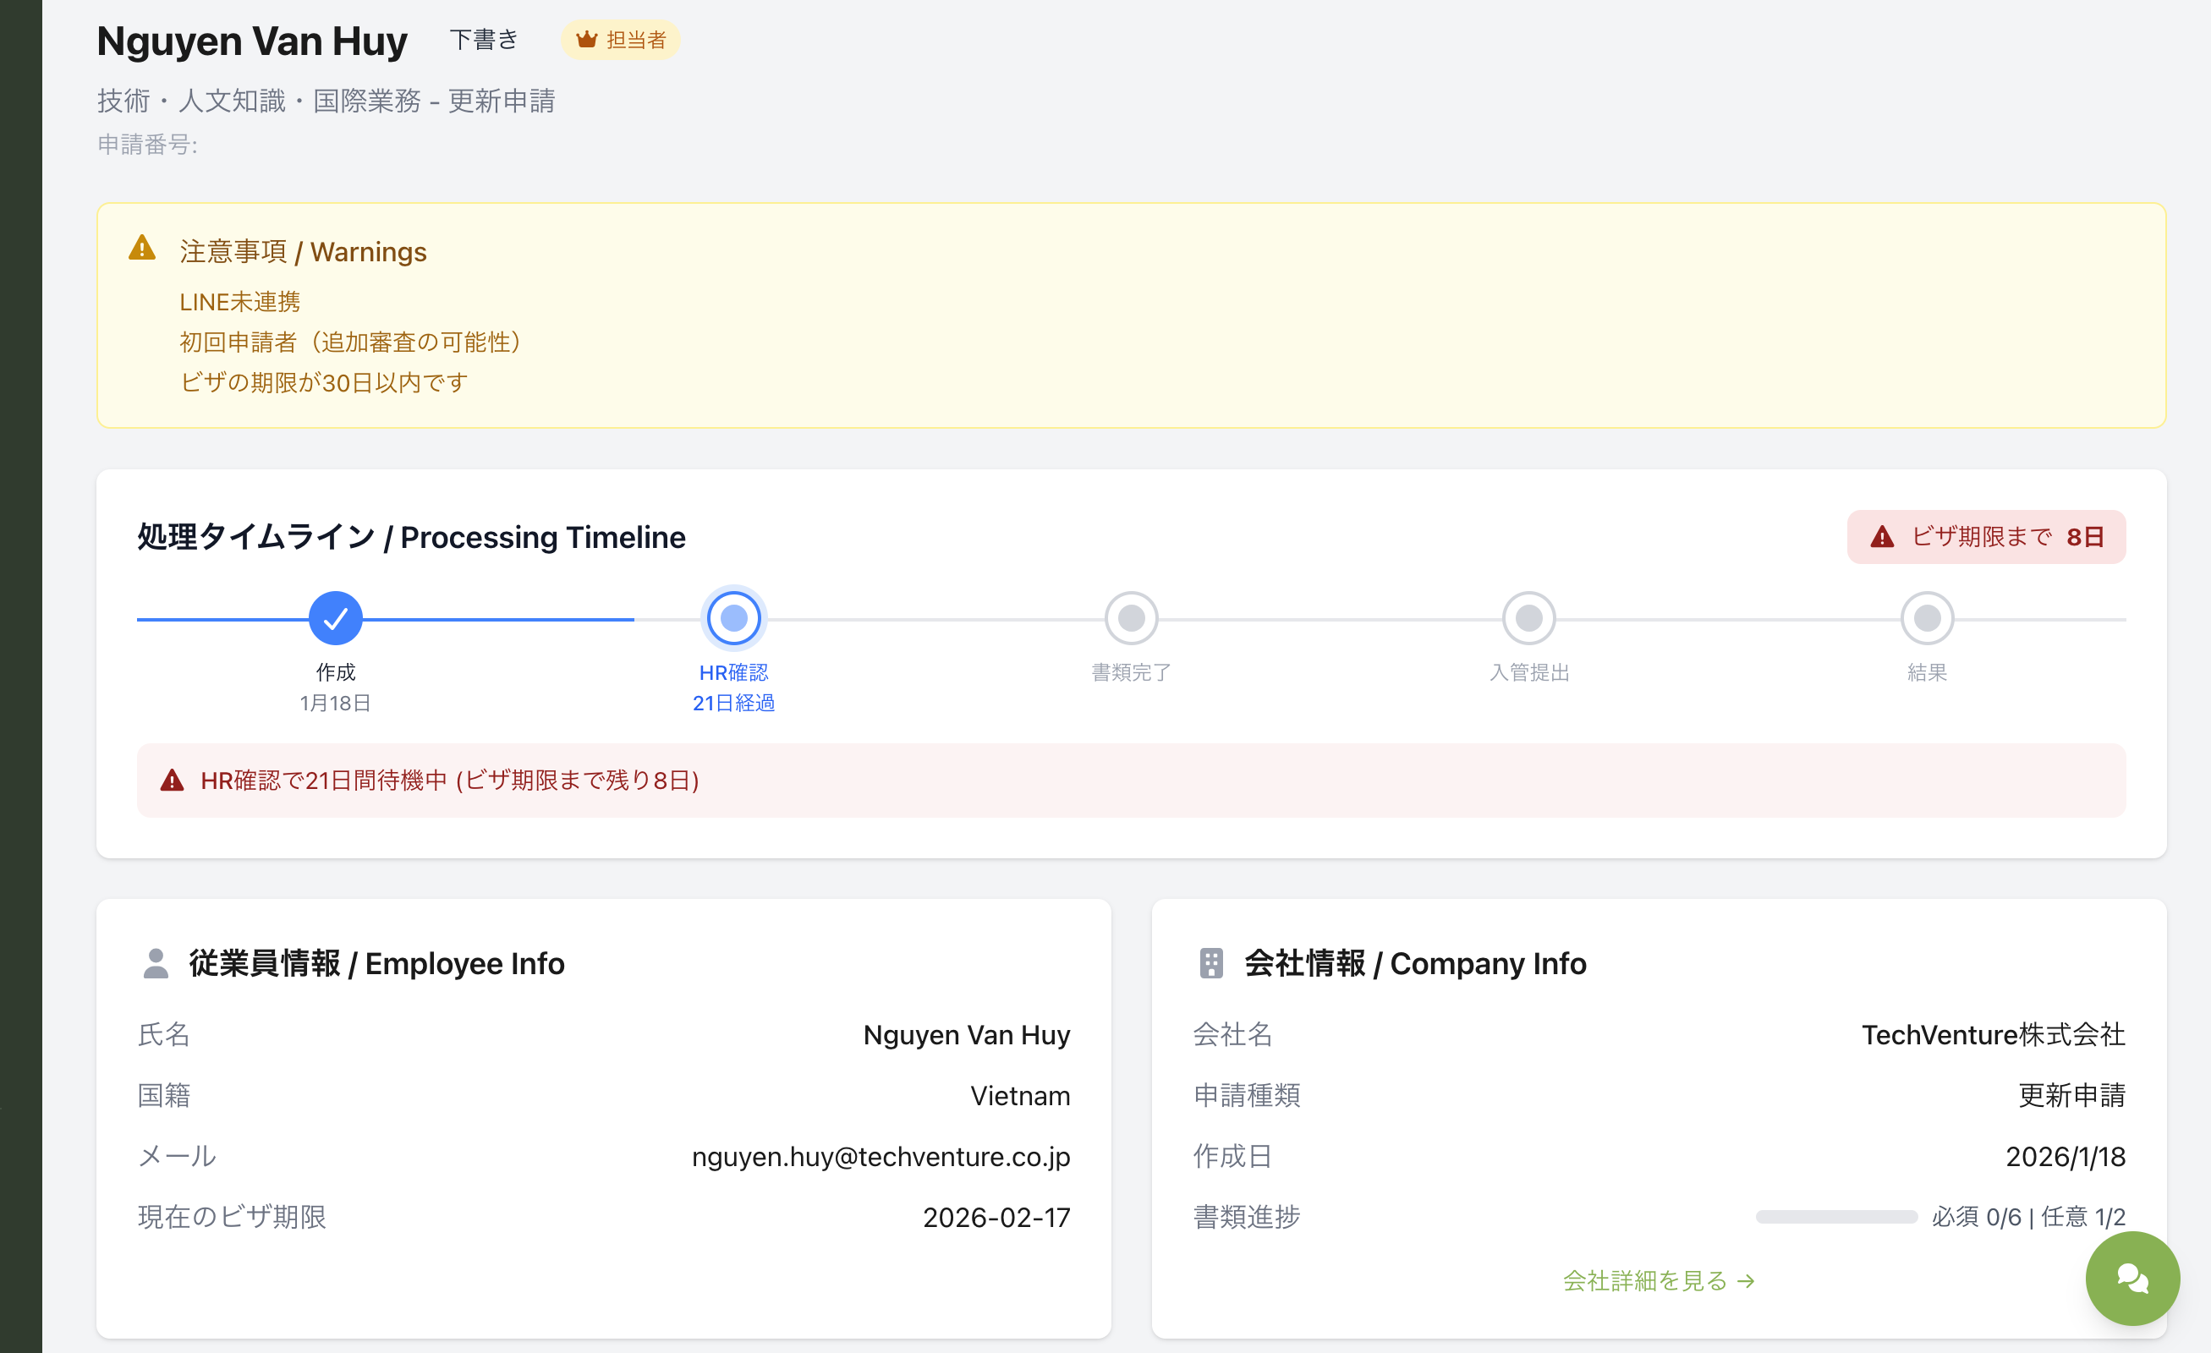Click the 下書き status label
The width and height of the screenshot is (2211, 1353).
[484, 40]
